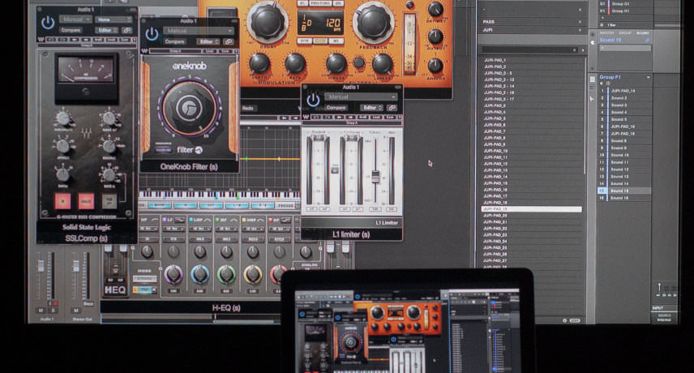Click Compare button in L1 limiter window
This screenshot has width=694, height=373.
pos(336,108)
